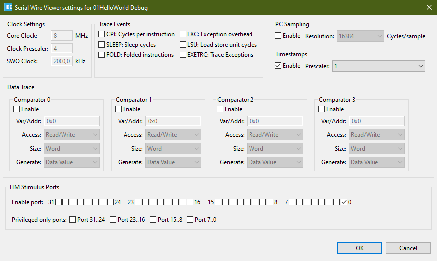Expand Comparator 1 Access dropdown
Image resolution: width=437 pixels, height=261 pixels.
174,135
